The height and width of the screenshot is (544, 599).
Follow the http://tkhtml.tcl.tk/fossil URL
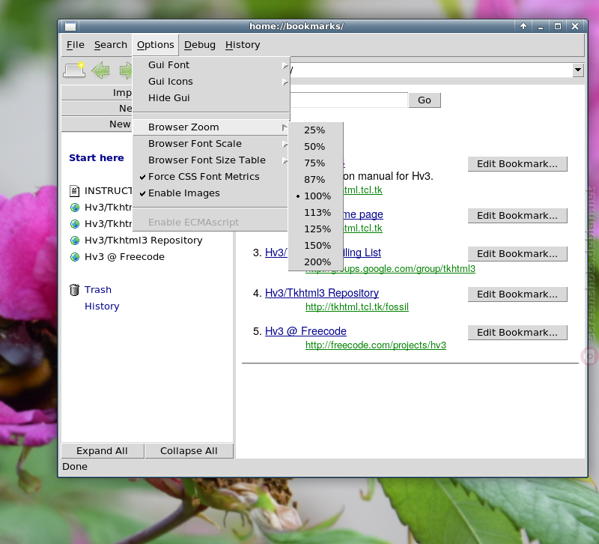[x=357, y=307]
